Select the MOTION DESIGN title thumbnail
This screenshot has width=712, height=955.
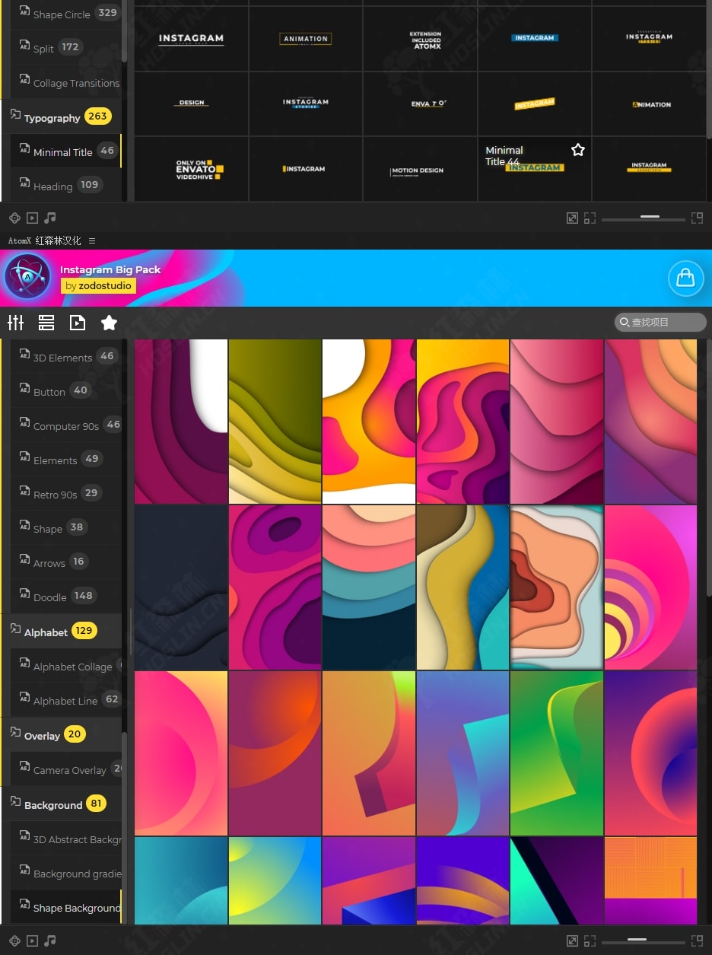pyautogui.click(x=421, y=169)
